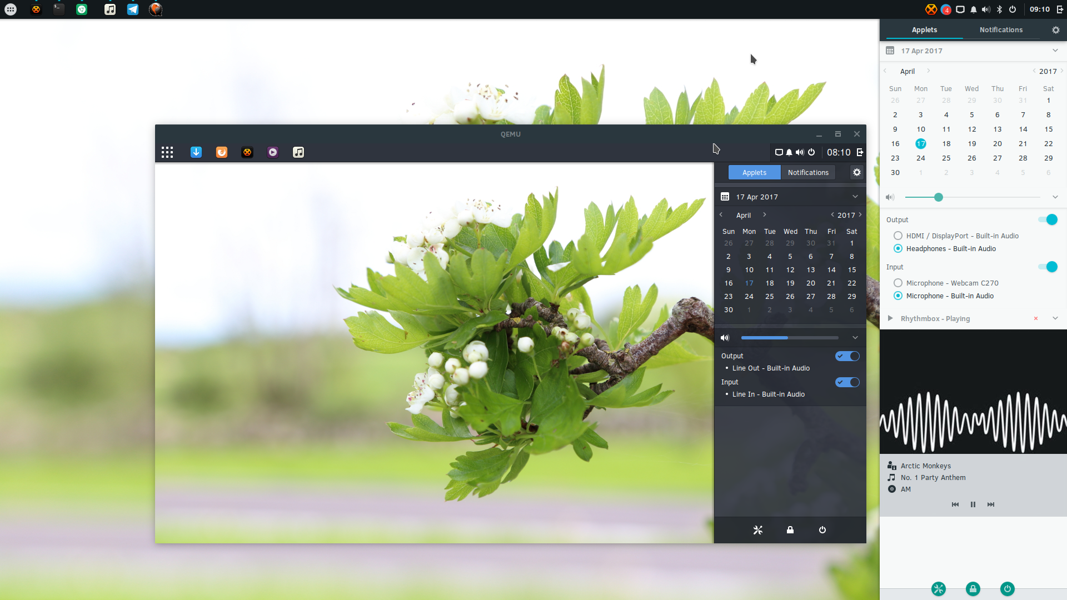Click the tray icon with red 4 badge

[x=946, y=9]
